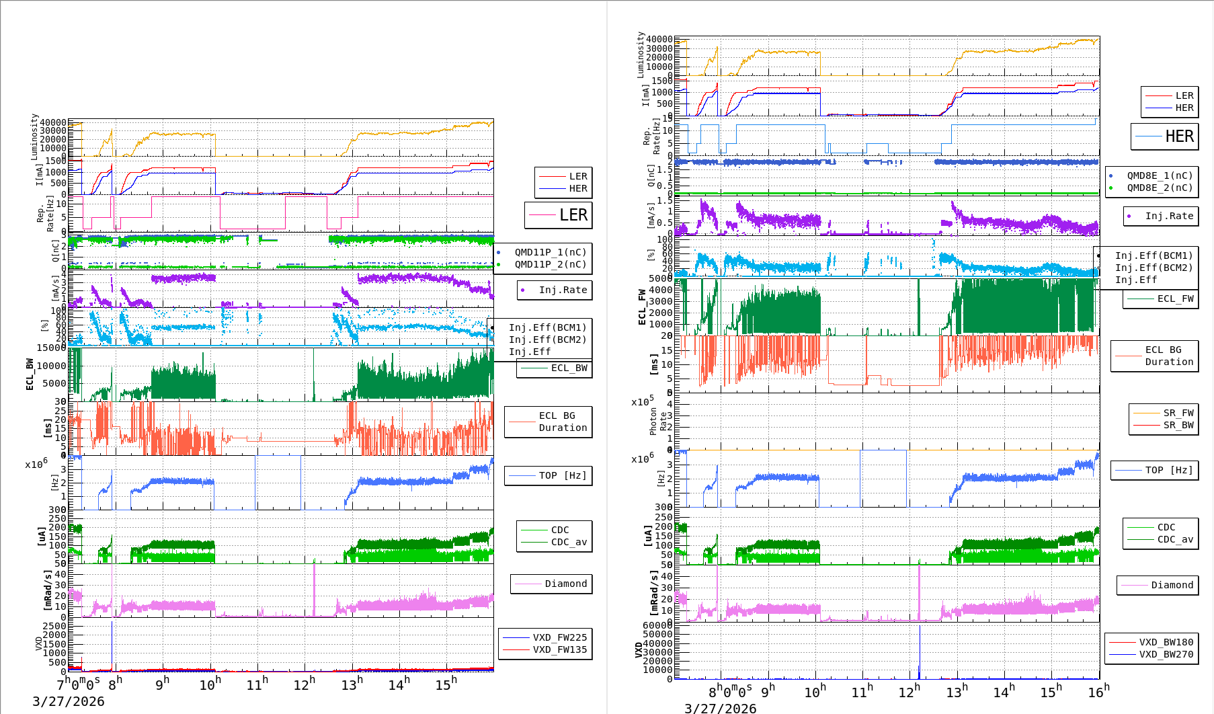
Task: Click the green dot beside QMD8E_2(nC)
Action: click(1110, 188)
